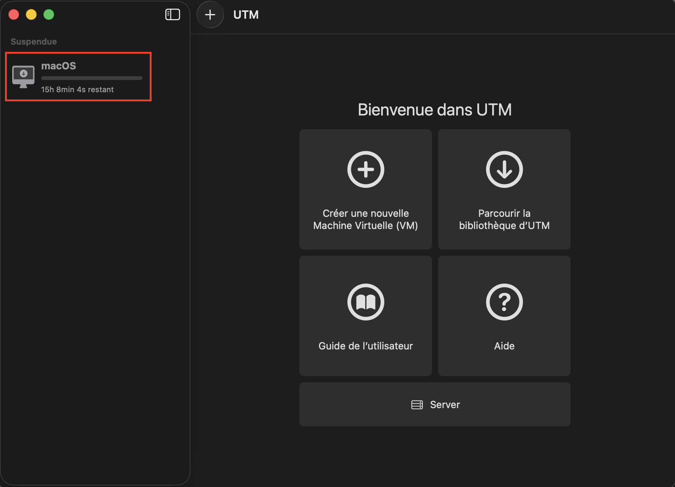Screen dimensions: 675x487
Task: Click the circled question mark icon
Action: (504, 302)
